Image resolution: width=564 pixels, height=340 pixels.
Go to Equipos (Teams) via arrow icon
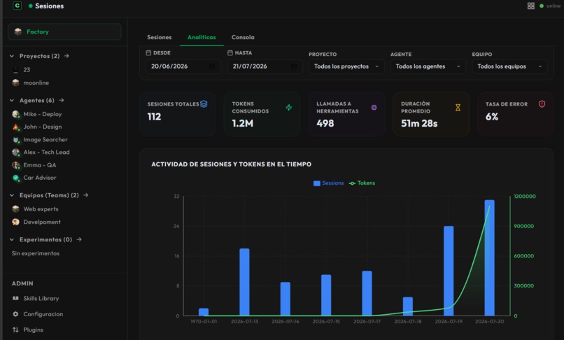[85, 195]
